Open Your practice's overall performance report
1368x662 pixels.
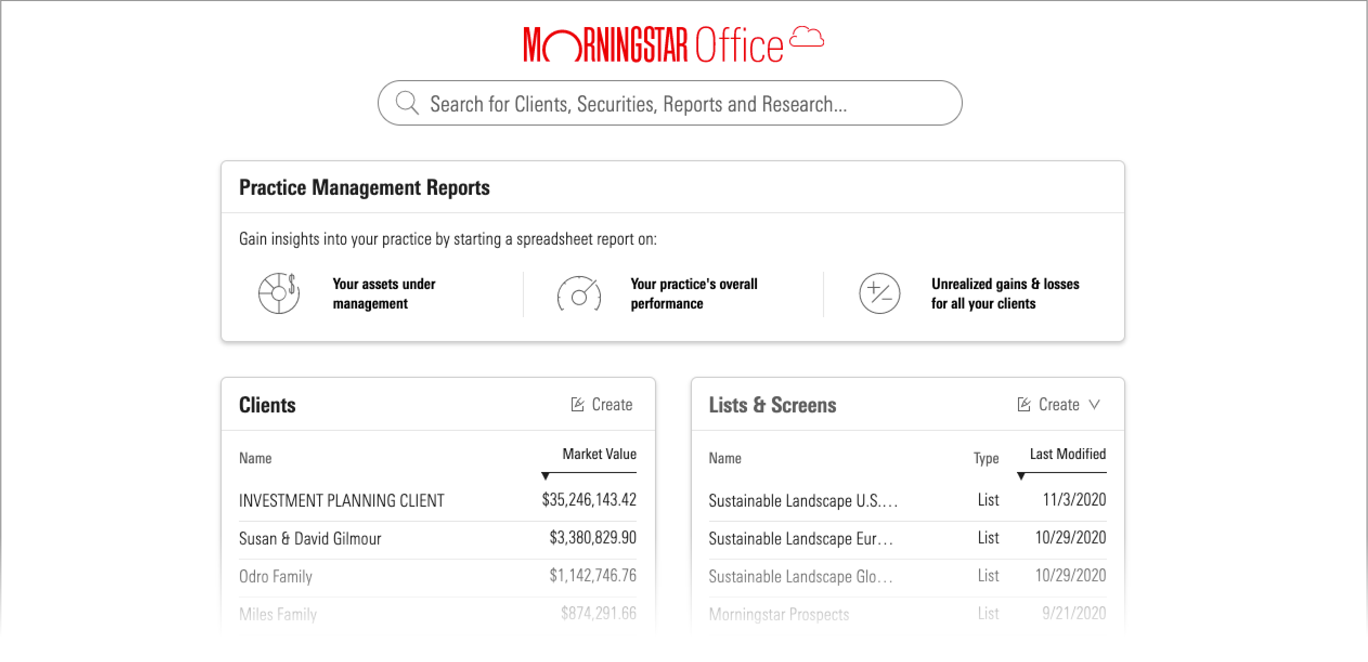[x=693, y=293]
